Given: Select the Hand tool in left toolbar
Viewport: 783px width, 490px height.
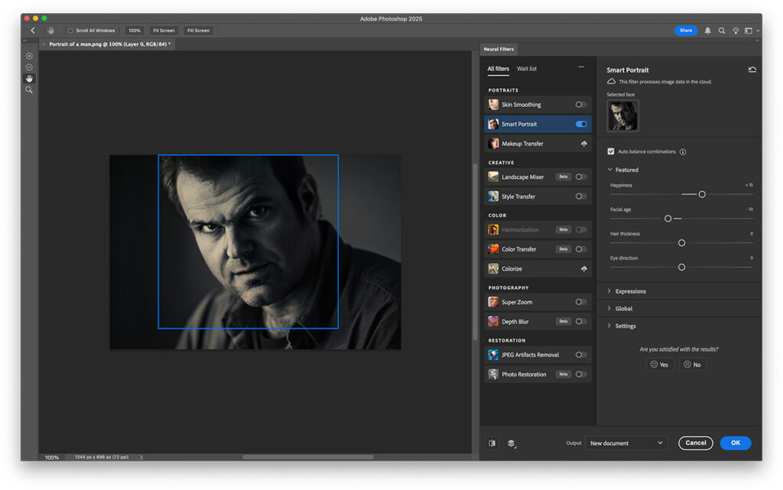Looking at the screenshot, I should [29, 79].
